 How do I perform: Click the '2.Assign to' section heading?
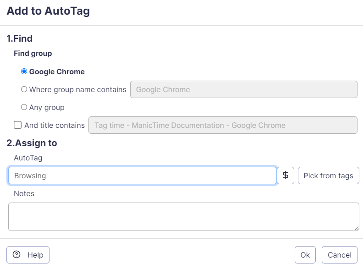(x=32, y=143)
